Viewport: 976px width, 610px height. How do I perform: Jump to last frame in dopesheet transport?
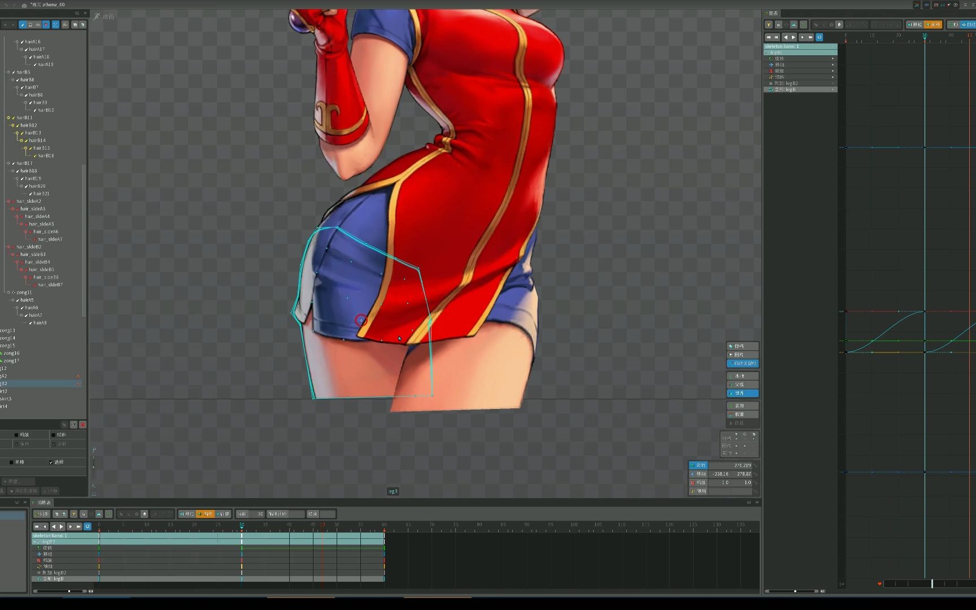[79, 526]
